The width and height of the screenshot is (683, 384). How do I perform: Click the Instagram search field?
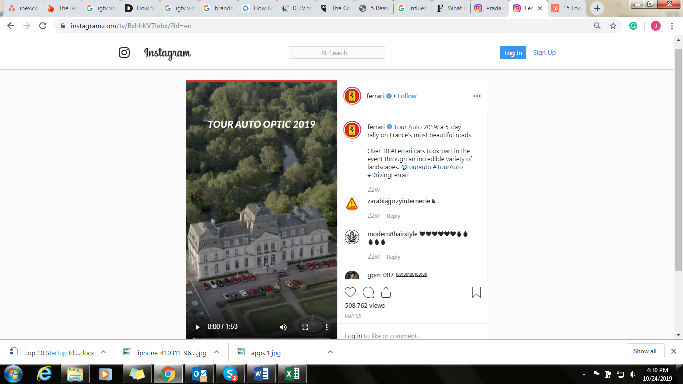[337, 53]
